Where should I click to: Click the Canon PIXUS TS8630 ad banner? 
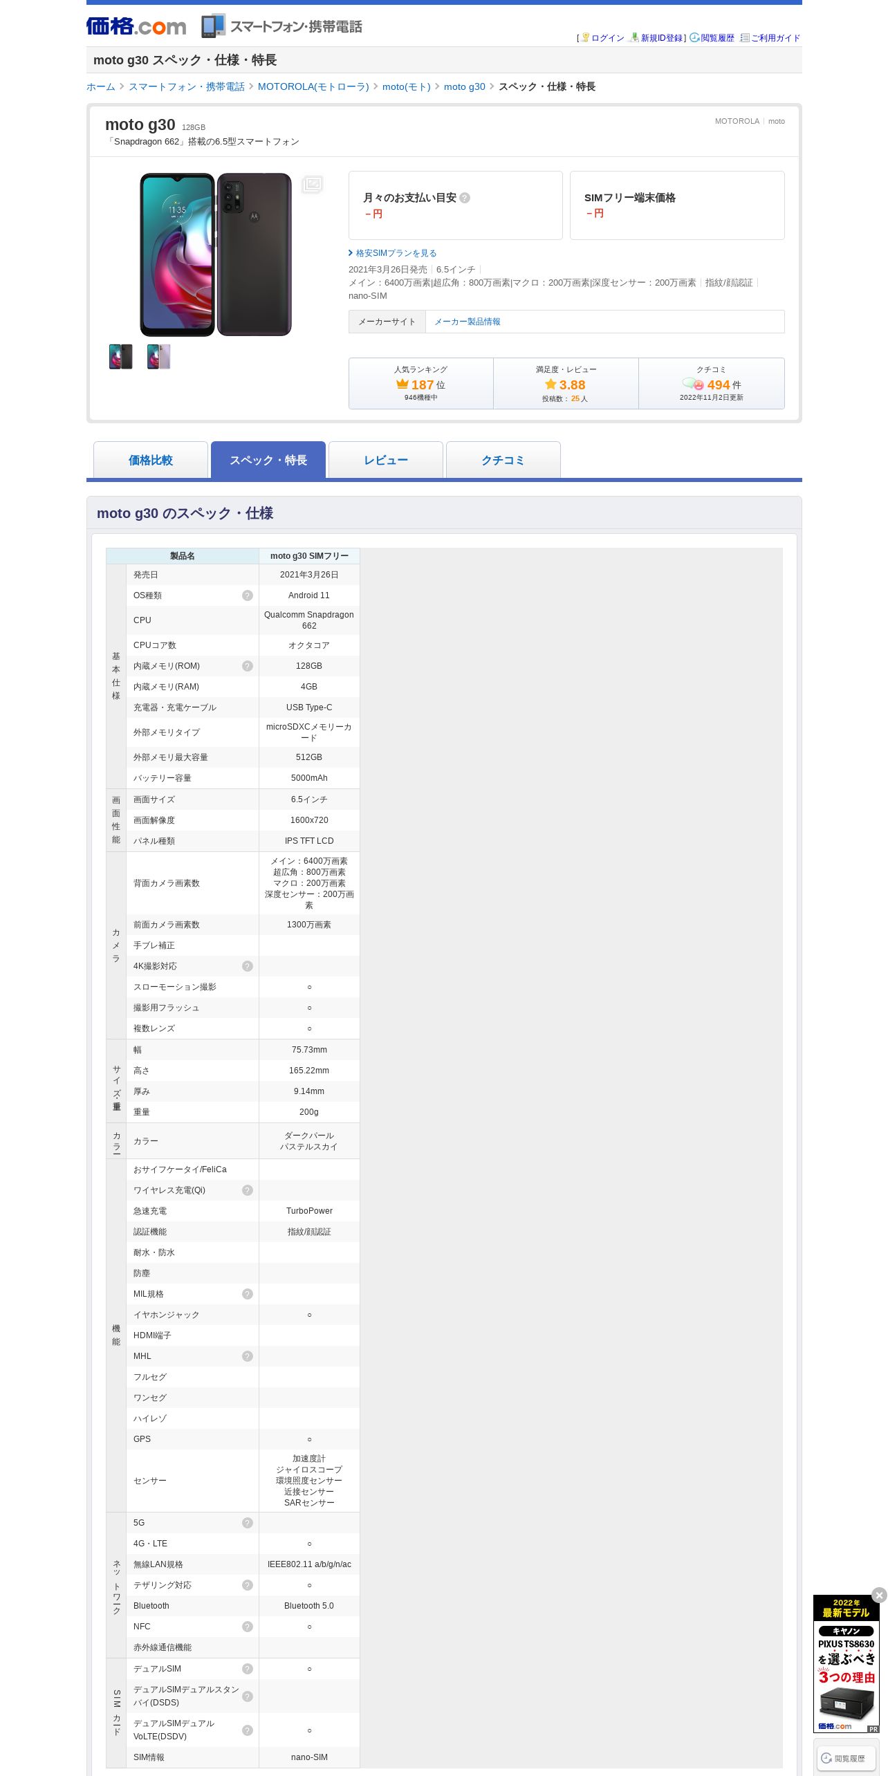846,1664
